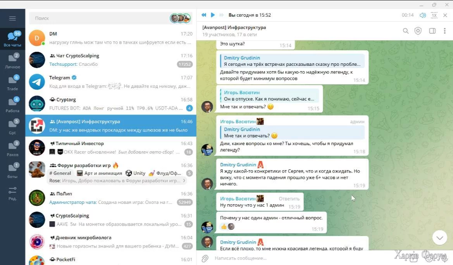Jump to quoted 'Я сегодня на трёх встречах' reply
Image resolution: width=453 pixels, height=265 pixels.
[x=292, y=61]
